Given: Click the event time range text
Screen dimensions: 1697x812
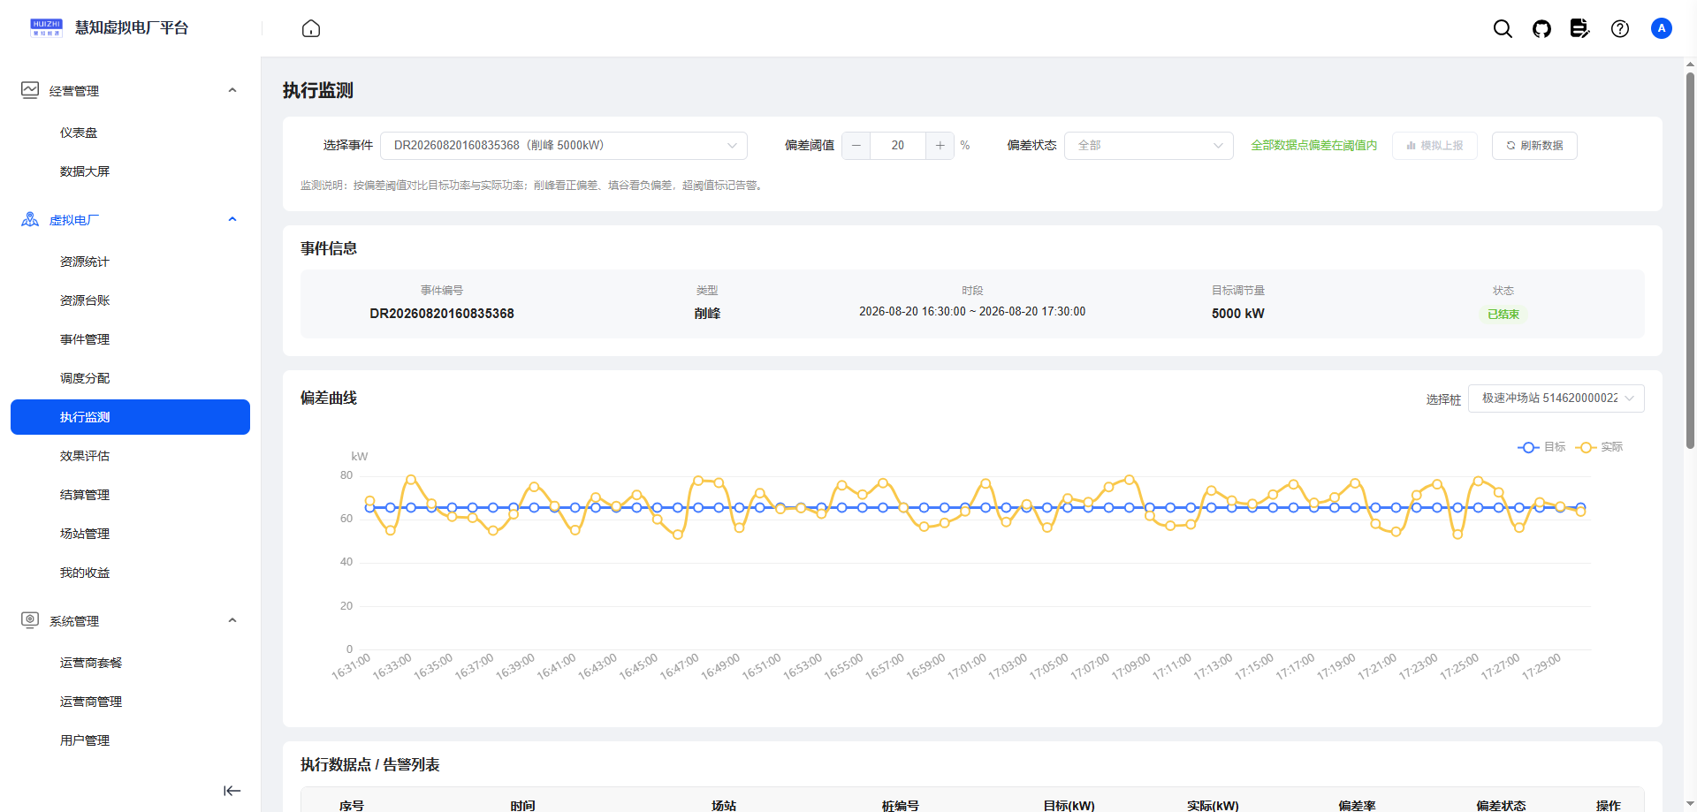Looking at the screenshot, I should click(972, 312).
